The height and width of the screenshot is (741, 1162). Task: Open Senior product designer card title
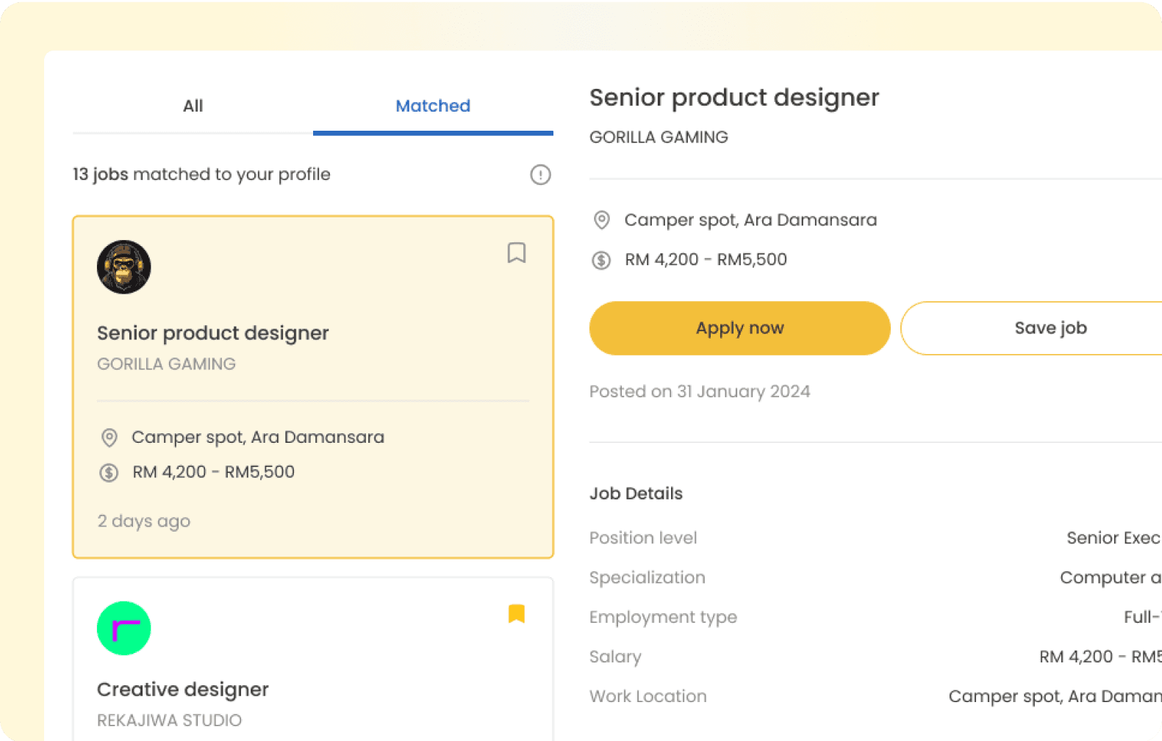pos(212,333)
